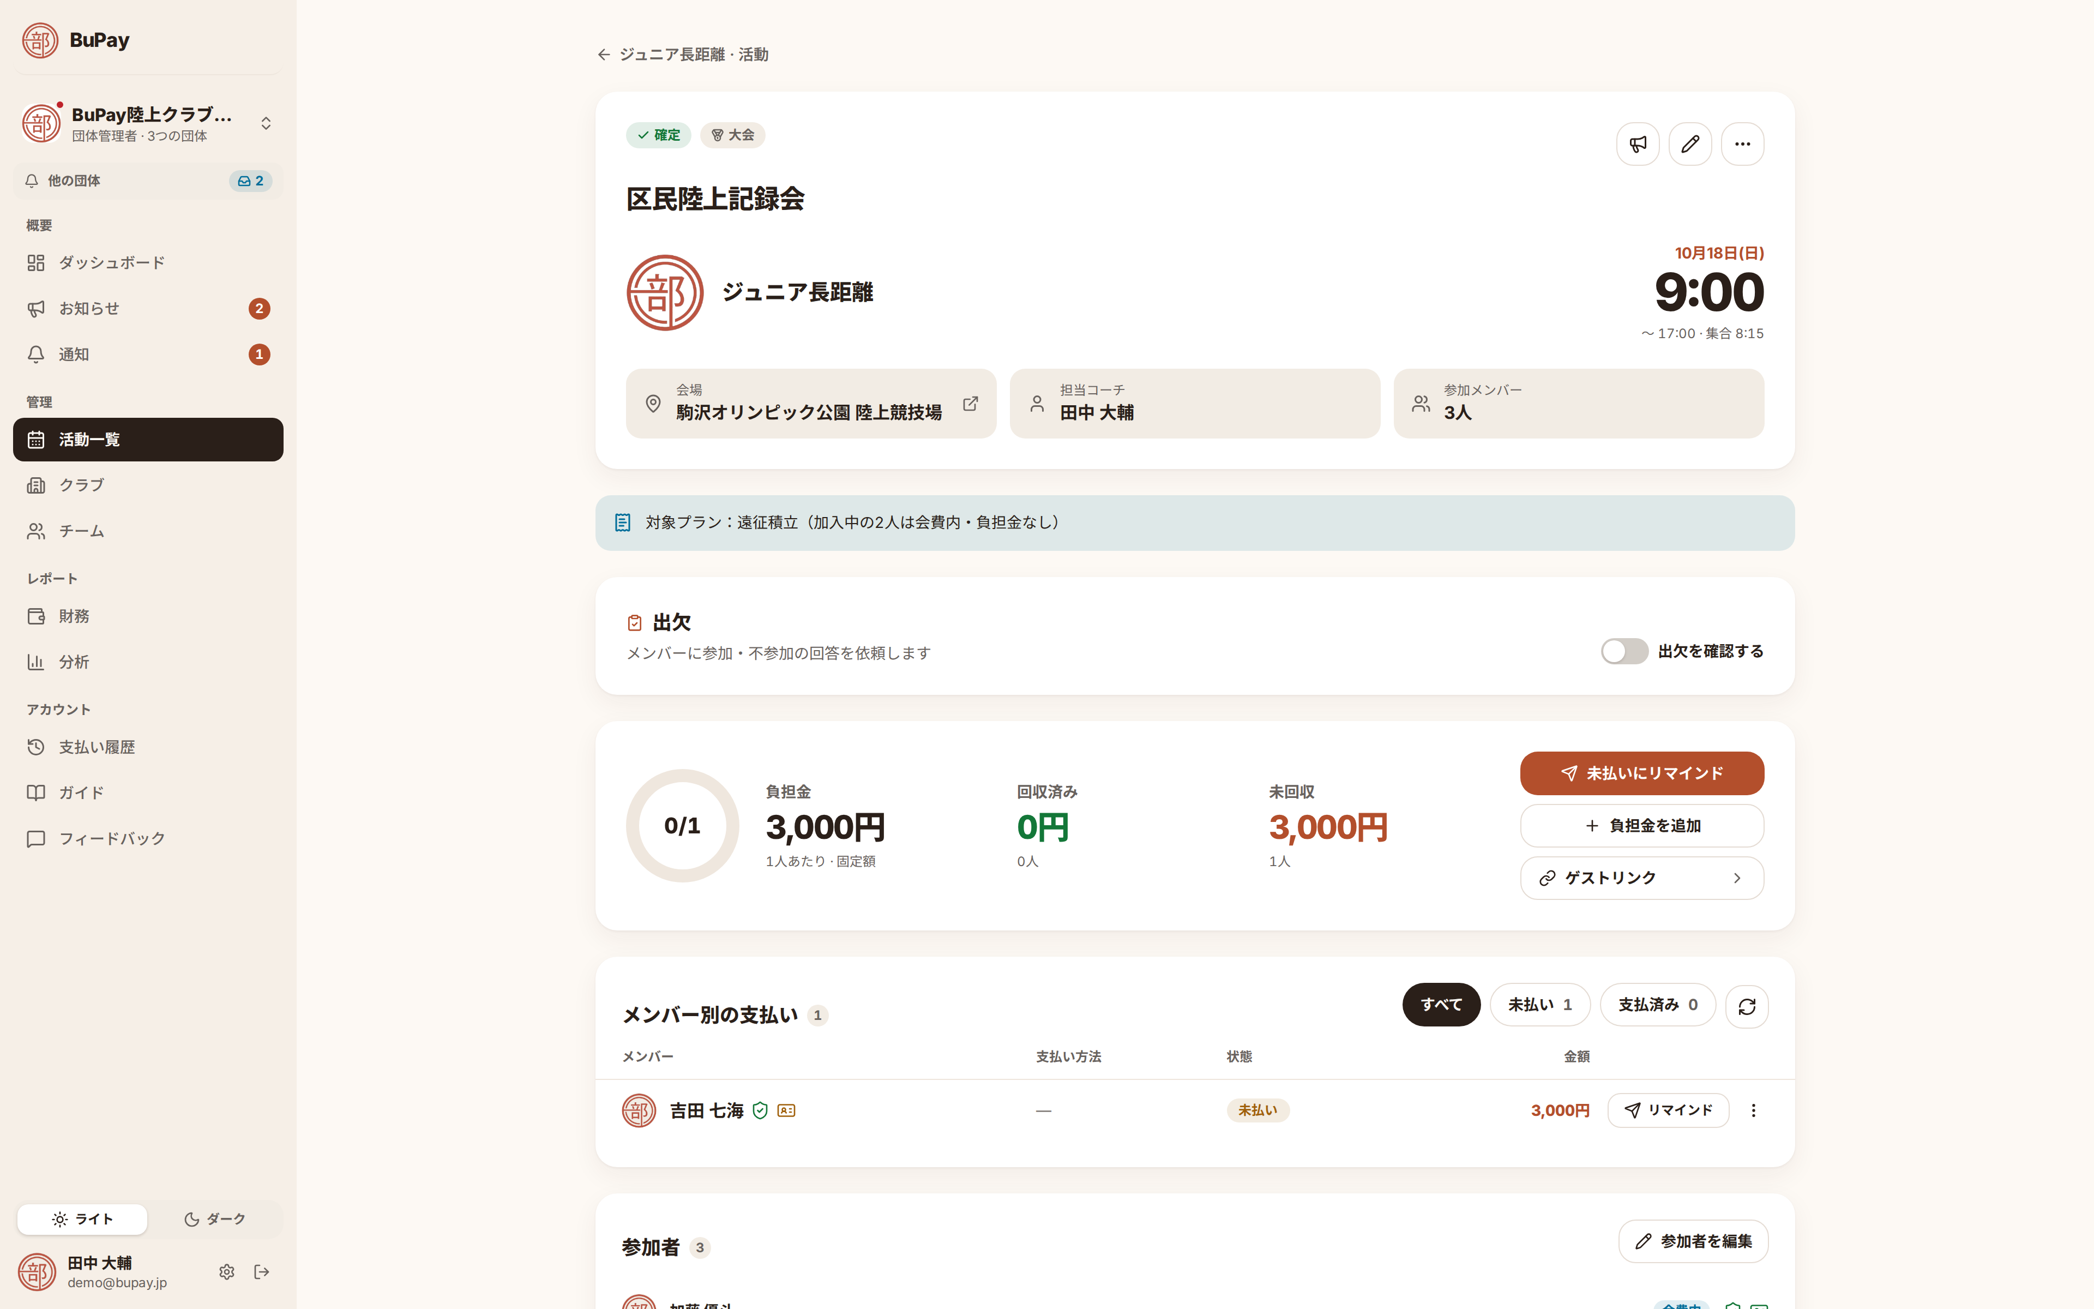2094x1309 pixels.
Task: Select ライト theme option
Action: click(82, 1219)
